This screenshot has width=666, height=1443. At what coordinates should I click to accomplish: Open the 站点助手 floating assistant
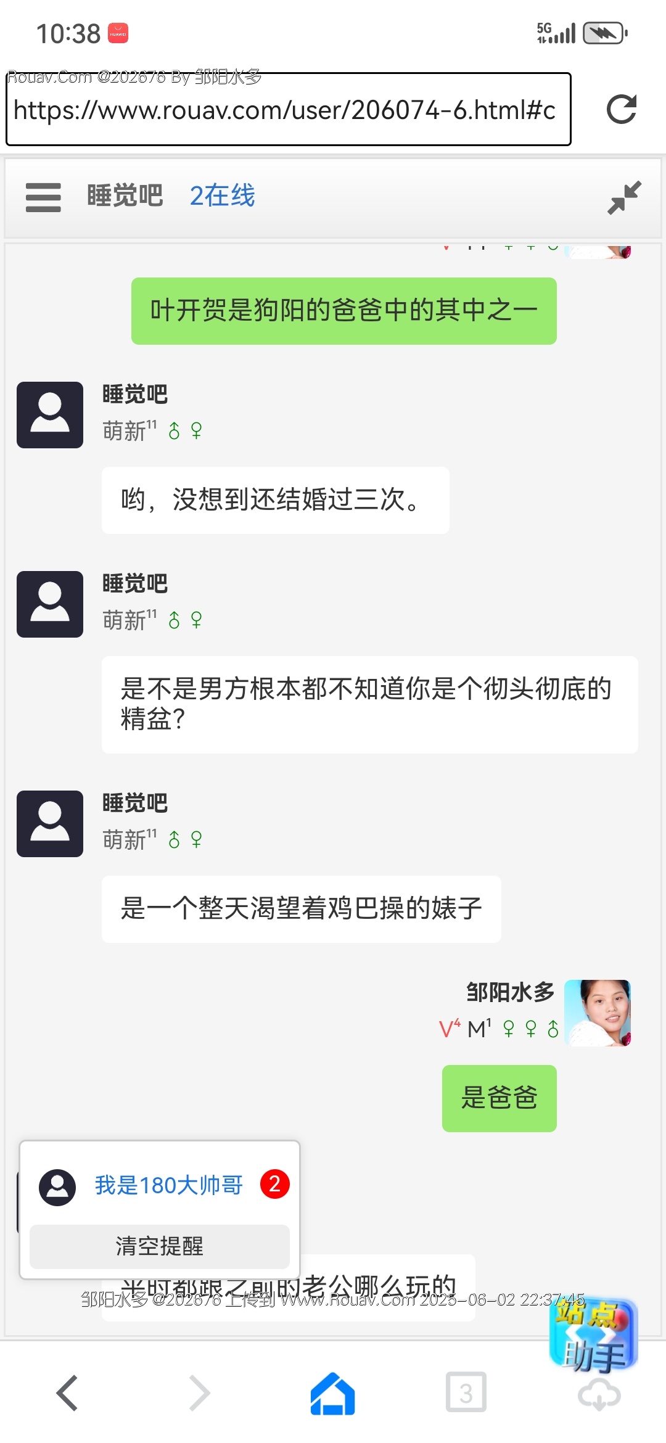[593, 1335]
